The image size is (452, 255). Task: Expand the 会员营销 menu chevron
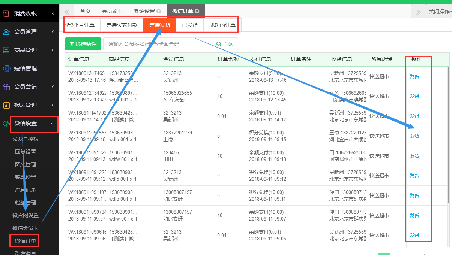pyautogui.click(x=53, y=87)
